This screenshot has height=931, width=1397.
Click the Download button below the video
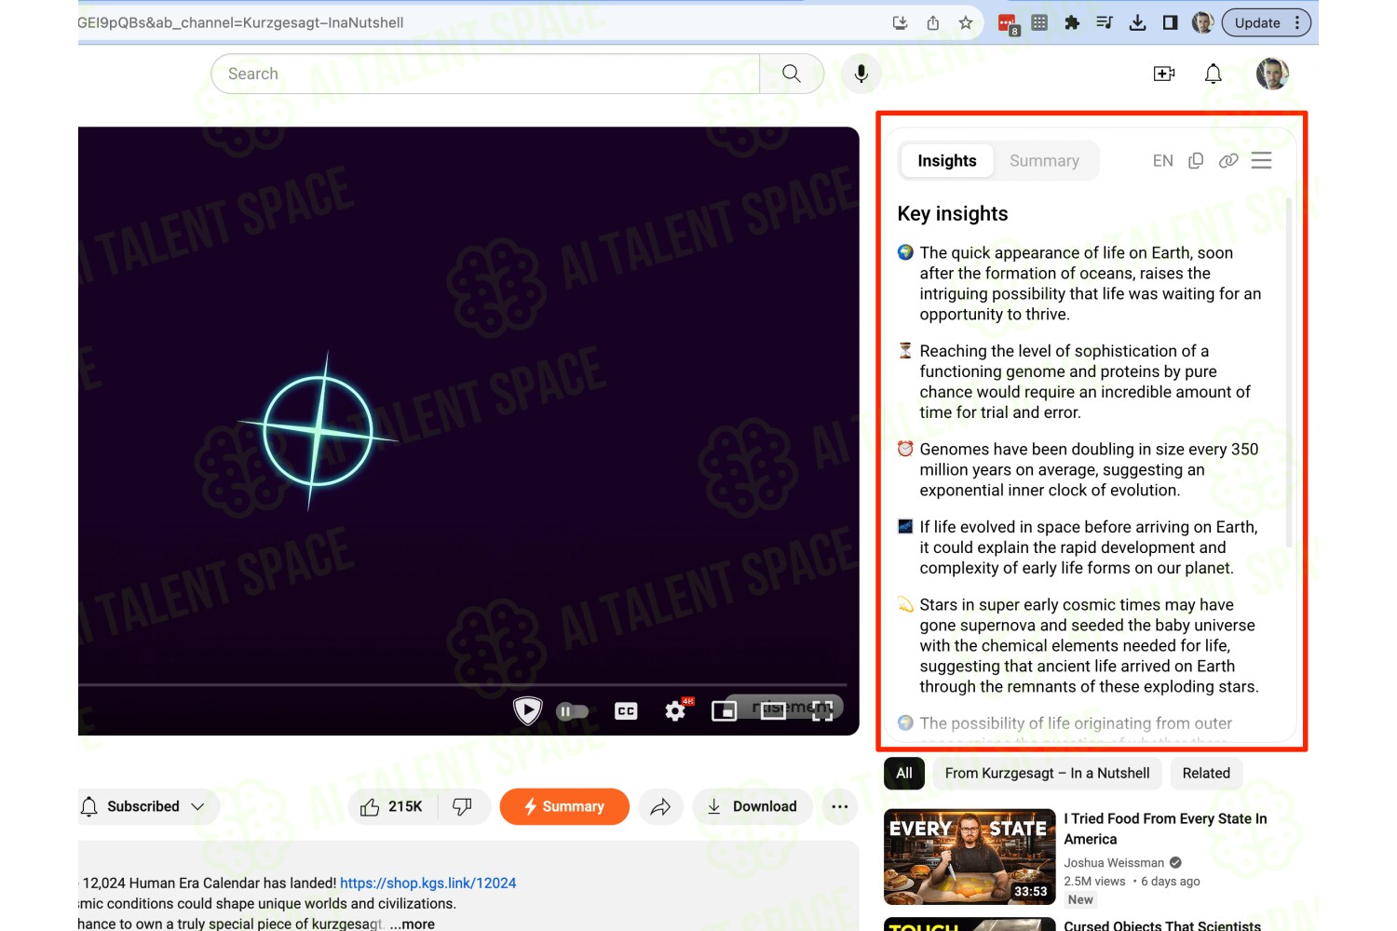click(x=752, y=806)
